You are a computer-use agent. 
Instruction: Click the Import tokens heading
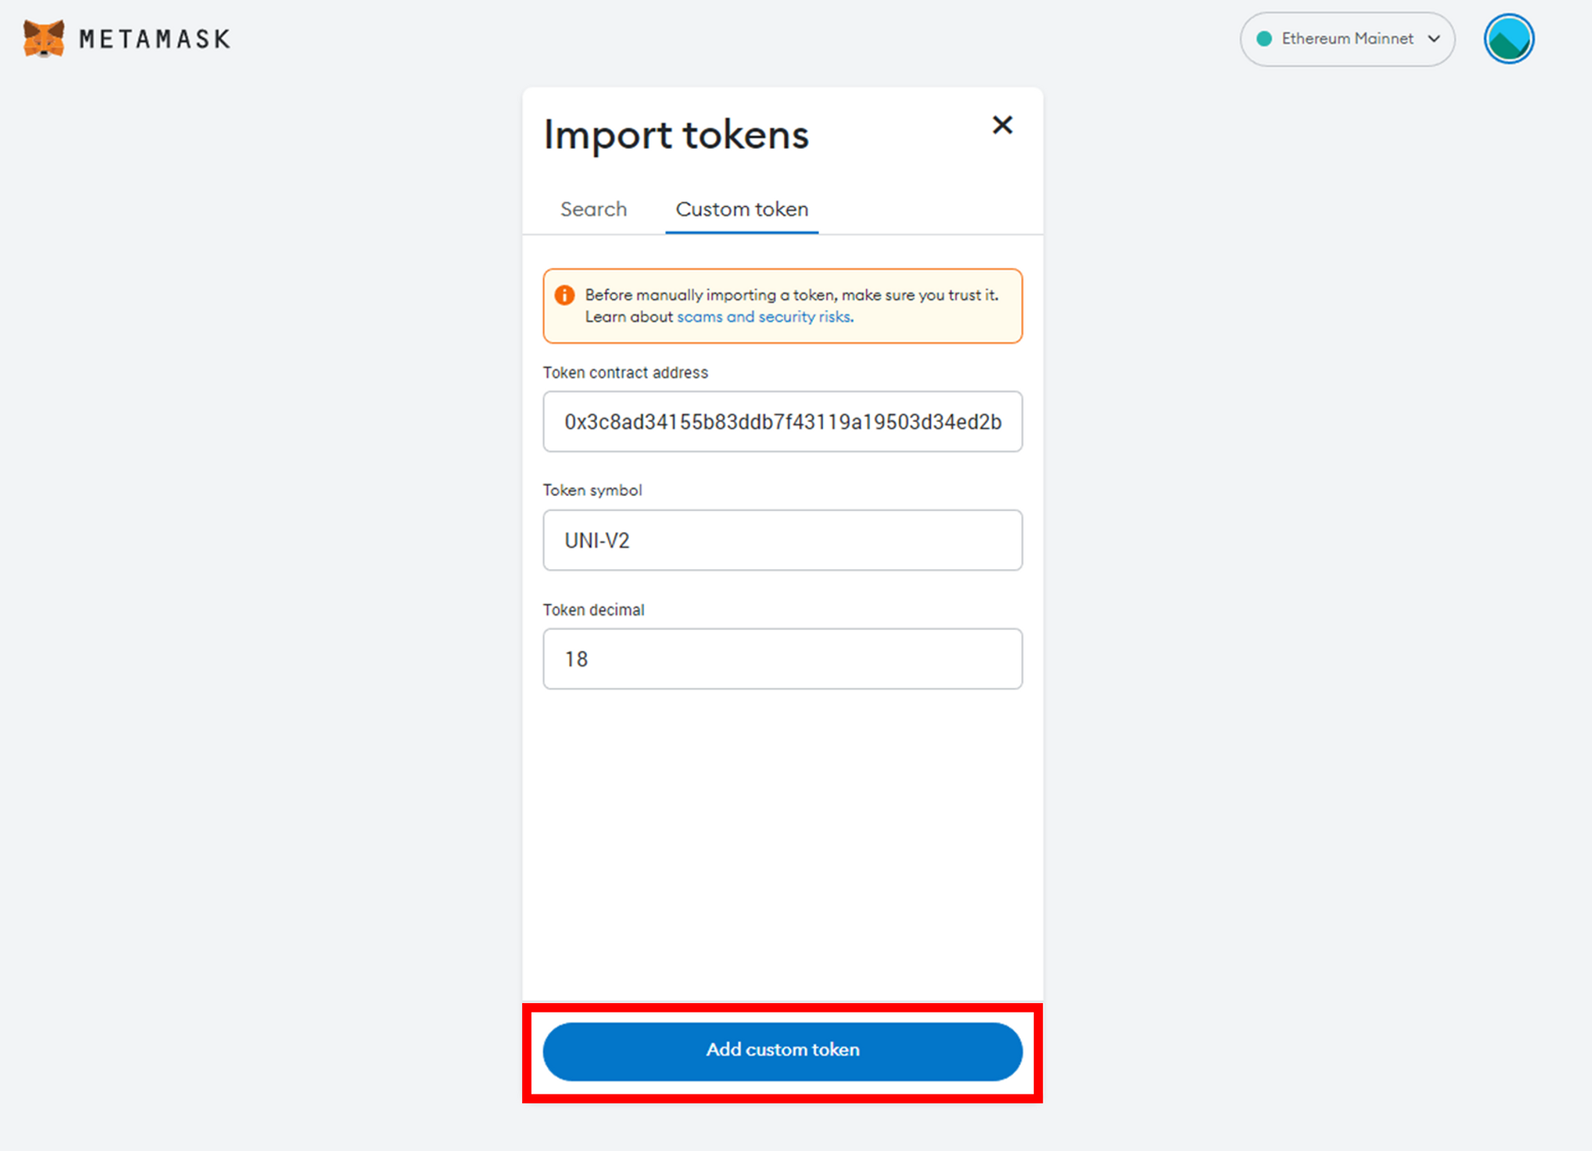pyautogui.click(x=676, y=135)
